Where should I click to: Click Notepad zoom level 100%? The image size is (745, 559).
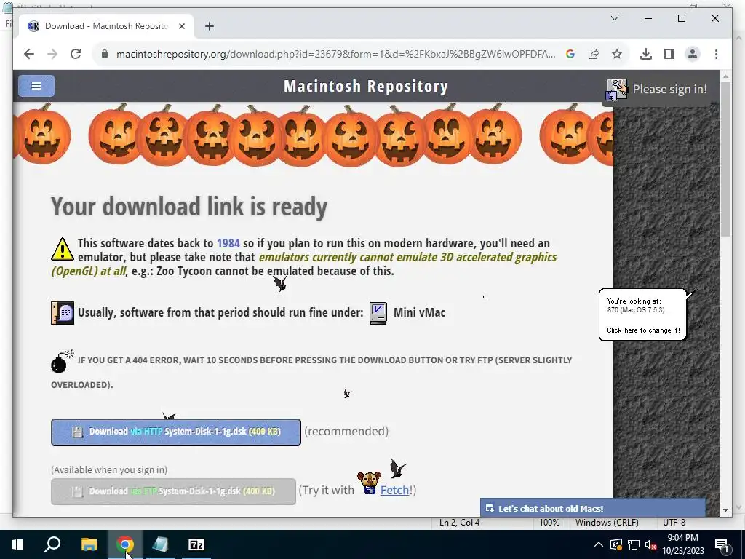[x=549, y=523]
